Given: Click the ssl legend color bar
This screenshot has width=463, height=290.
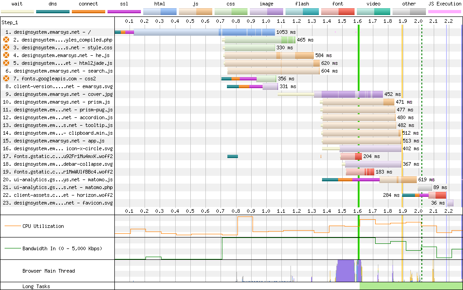Looking at the screenshot, I should (x=124, y=12).
